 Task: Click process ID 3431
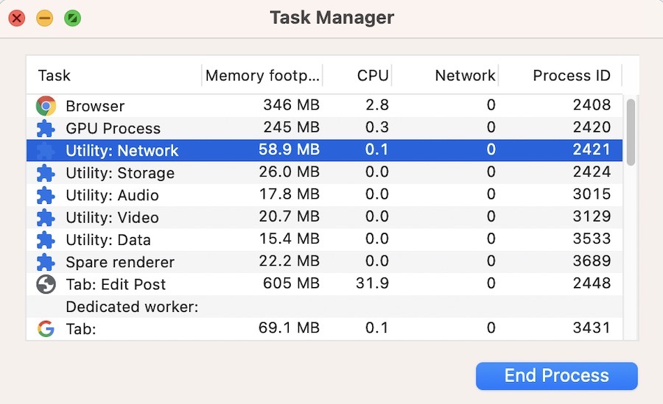[592, 328]
